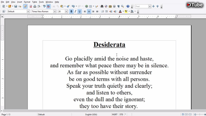The image size is (206, 116).
Task: Toggle Bold formatting off
Action: [x=71, y=12]
